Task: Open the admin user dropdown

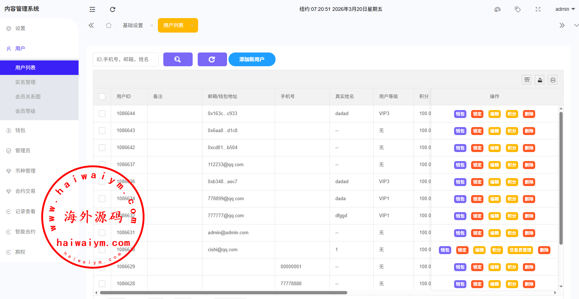Action: [x=565, y=9]
